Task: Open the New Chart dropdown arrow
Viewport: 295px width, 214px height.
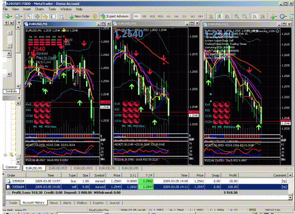Action: [x=11, y=17]
